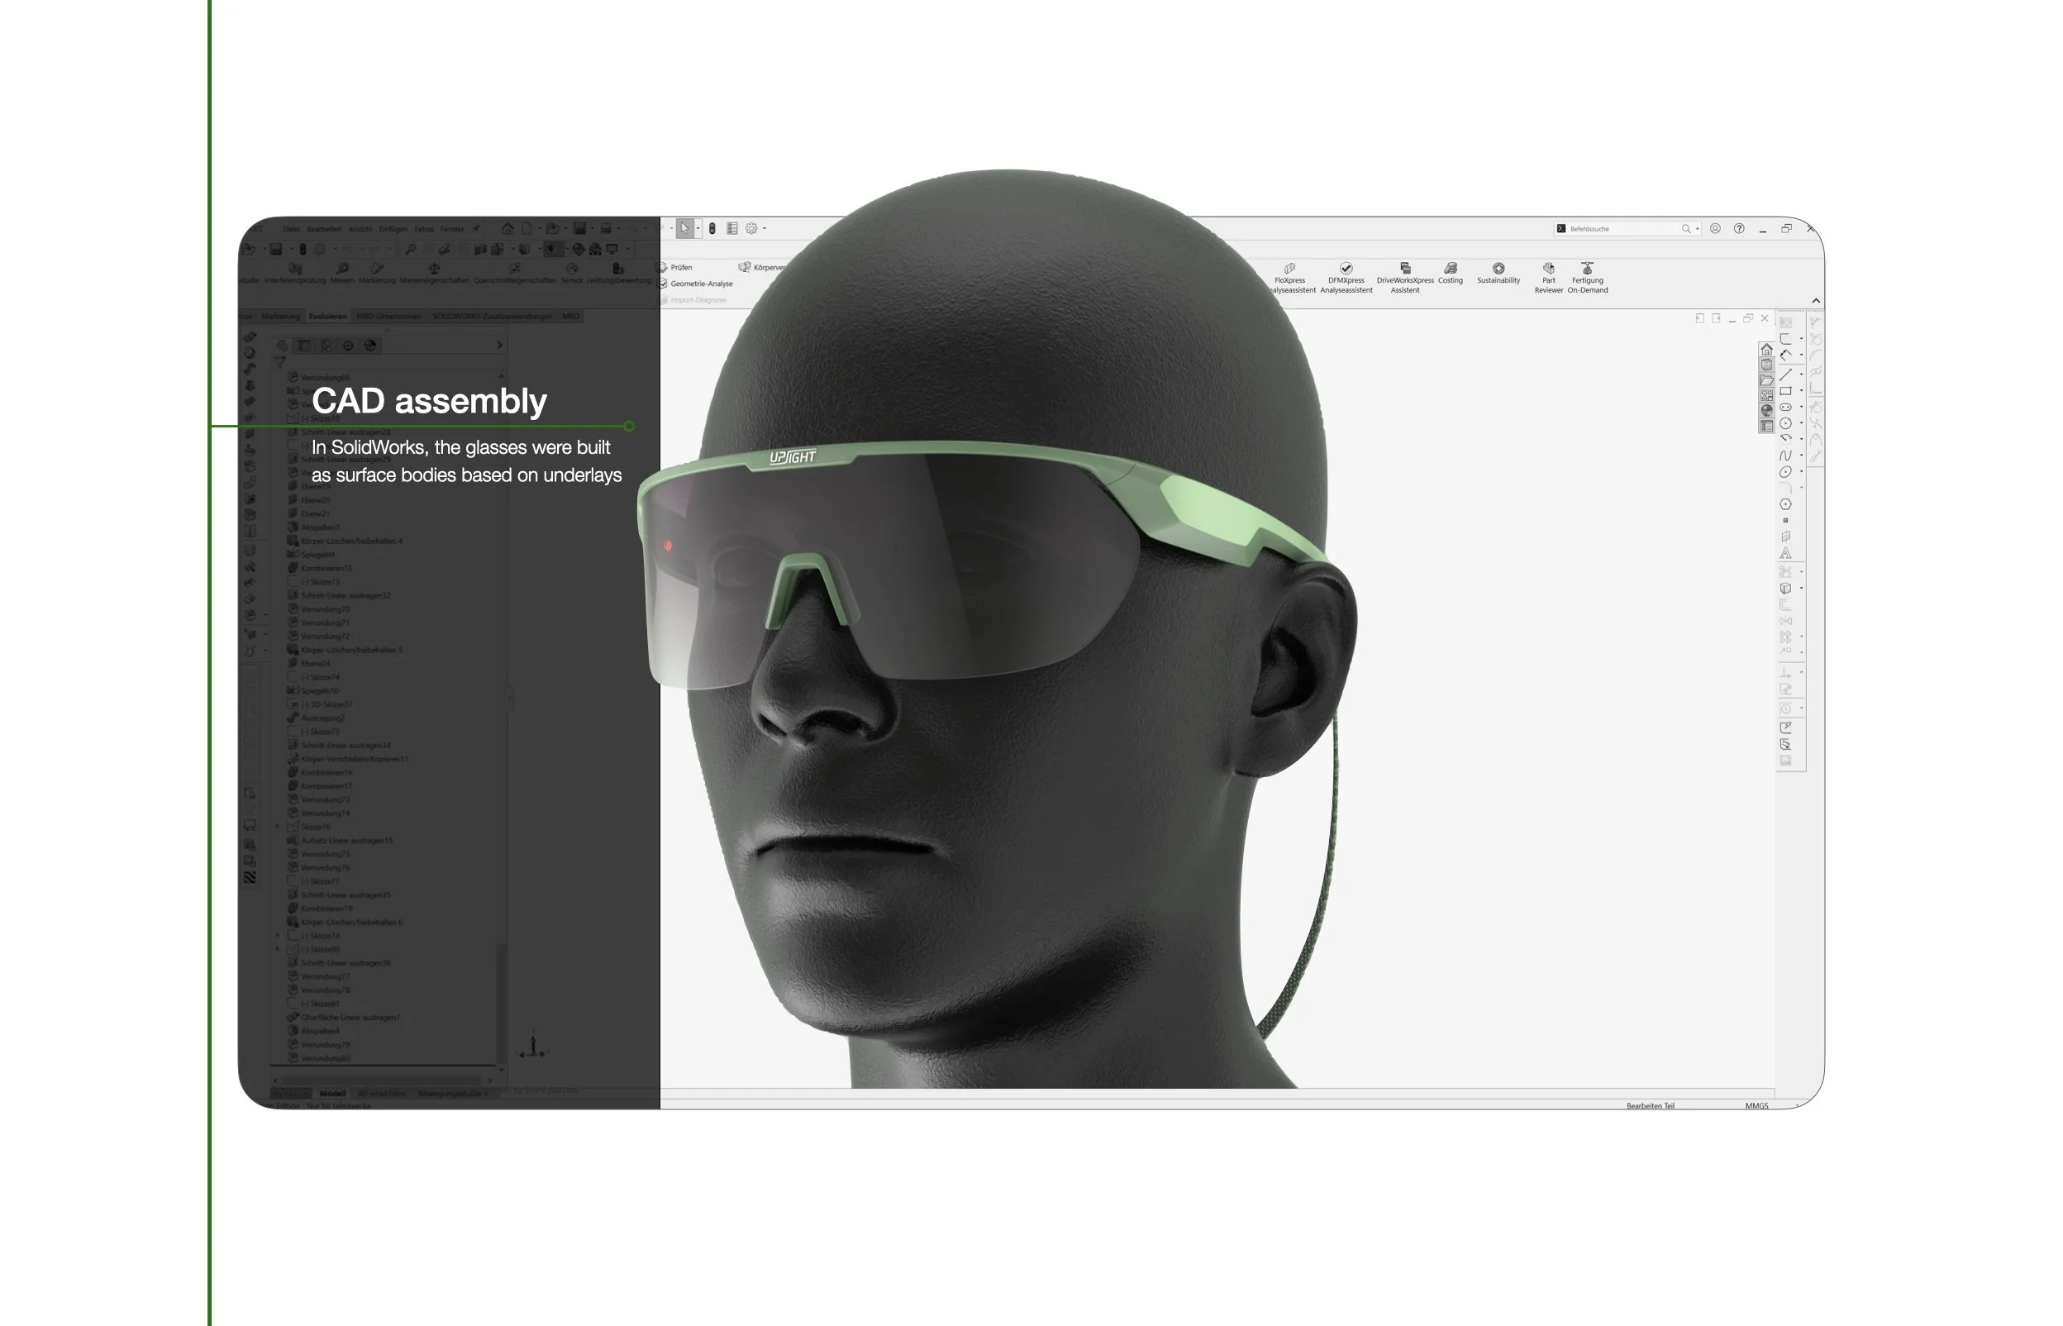Open the rectangle tool dropdown arrow

[1801, 391]
